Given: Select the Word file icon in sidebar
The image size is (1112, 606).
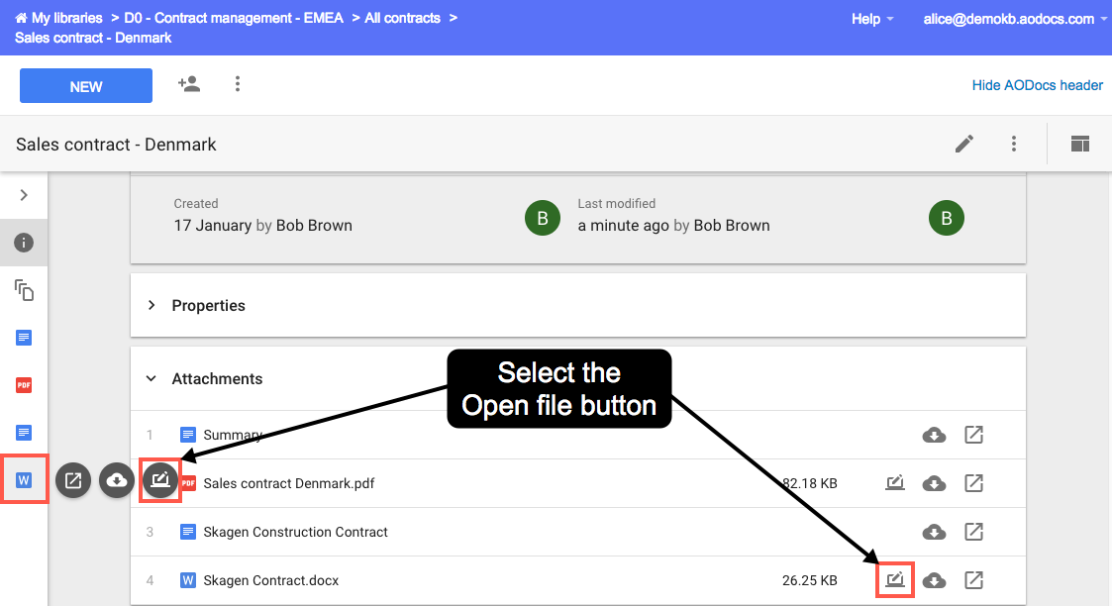Looking at the screenshot, I should 24,480.
